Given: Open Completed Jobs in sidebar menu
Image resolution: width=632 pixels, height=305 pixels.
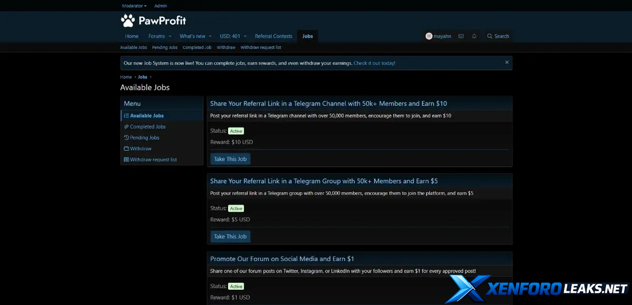Looking at the screenshot, I should (147, 127).
